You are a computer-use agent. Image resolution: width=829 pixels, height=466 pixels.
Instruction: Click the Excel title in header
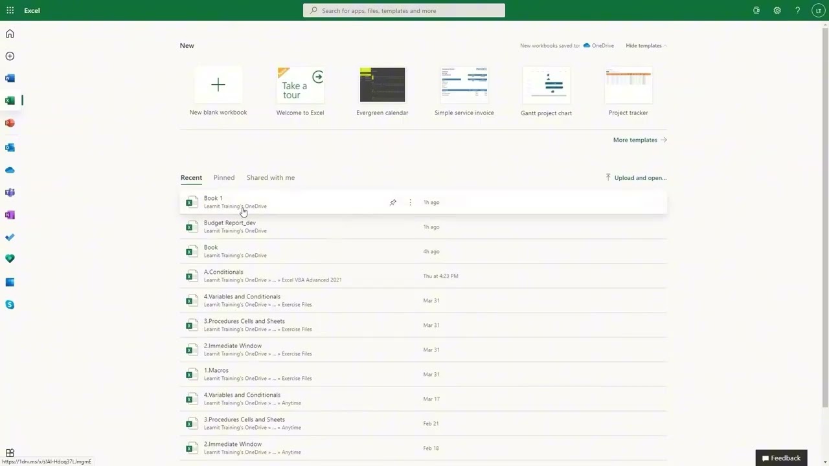(x=32, y=10)
